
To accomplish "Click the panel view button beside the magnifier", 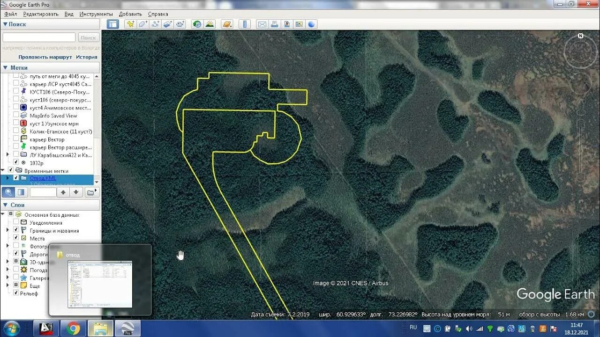I will pos(21,192).
